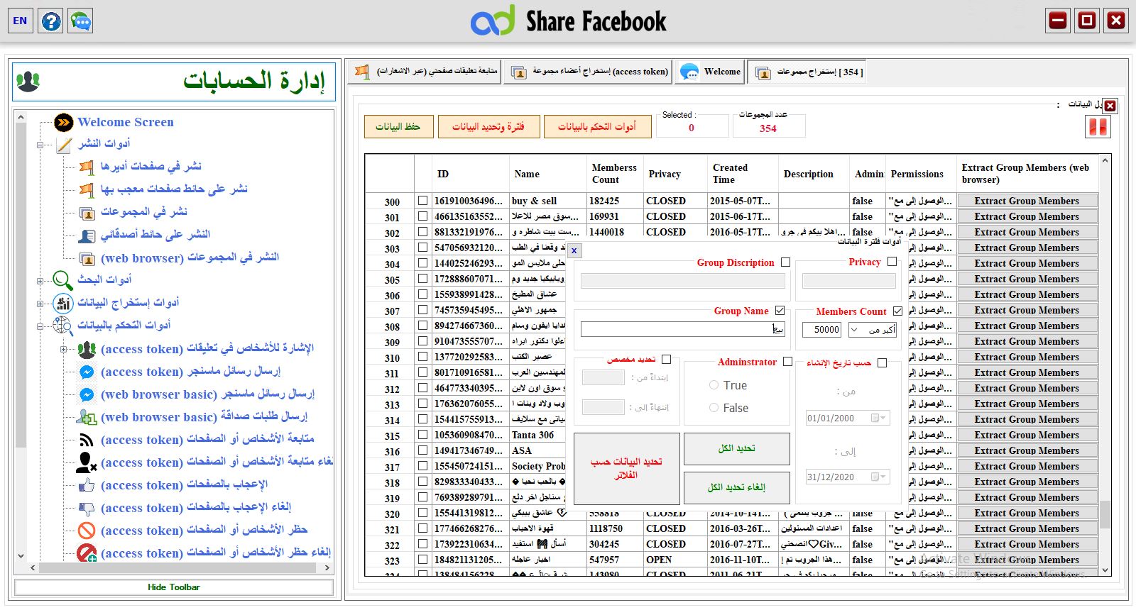Viewport: 1136px width, 610px height.
Task: Enable the تحديد مخصص checkbox
Action: (666, 360)
